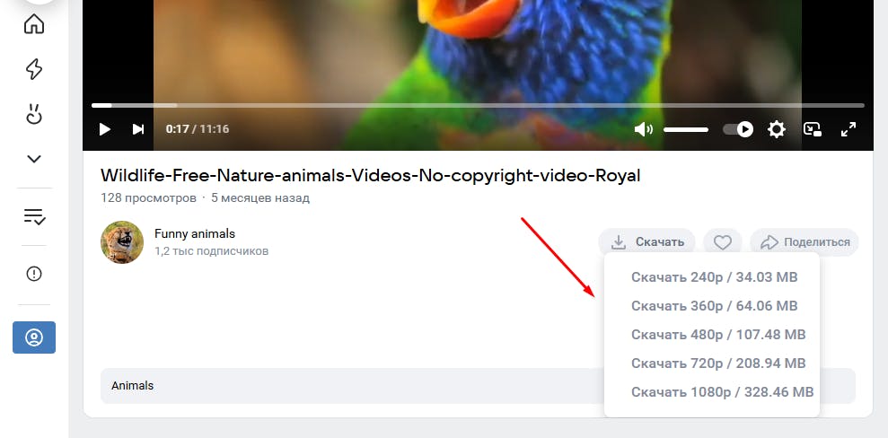Click the 1,2 тыс подписчиков text
This screenshot has height=438, width=888.
point(211,250)
